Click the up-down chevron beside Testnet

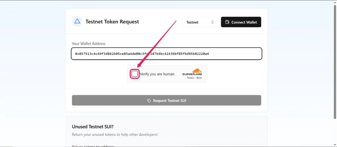tap(212, 22)
